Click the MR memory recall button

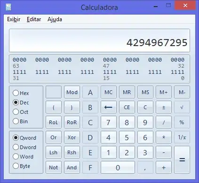127,92
